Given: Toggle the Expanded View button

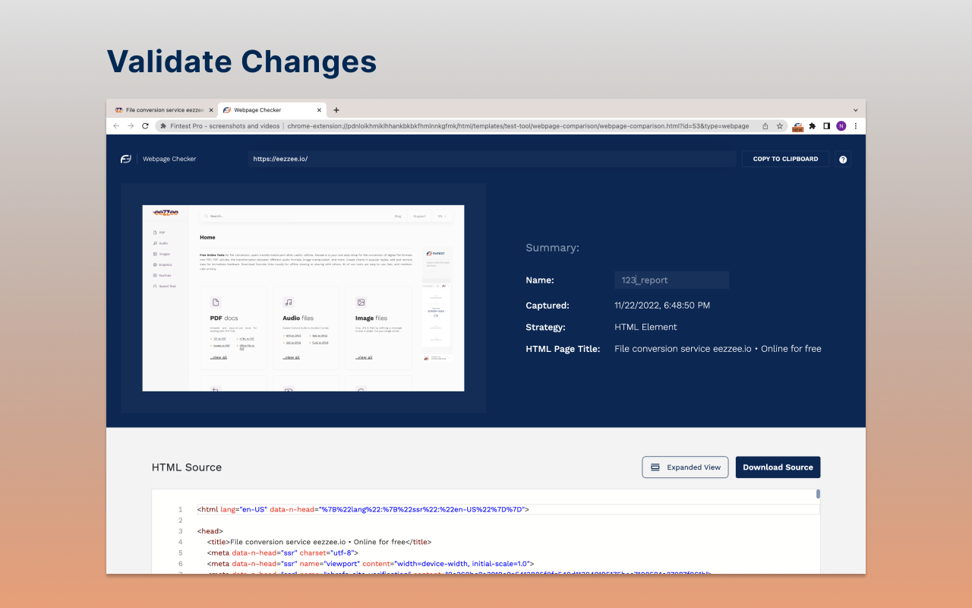Looking at the screenshot, I should click(686, 467).
